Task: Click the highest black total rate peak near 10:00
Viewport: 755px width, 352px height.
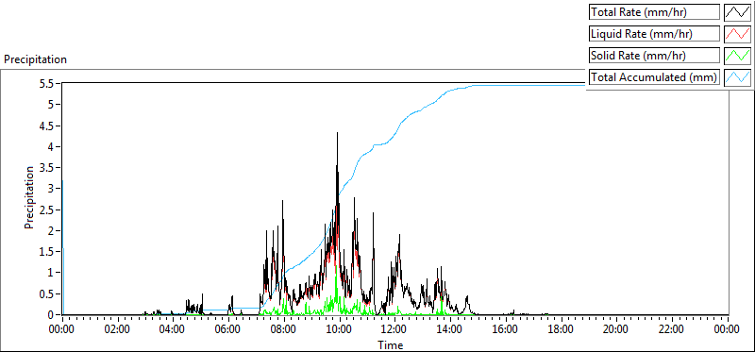Action: click(337, 133)
